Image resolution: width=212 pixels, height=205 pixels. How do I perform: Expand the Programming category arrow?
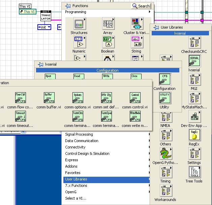click(x=150, y=12)
